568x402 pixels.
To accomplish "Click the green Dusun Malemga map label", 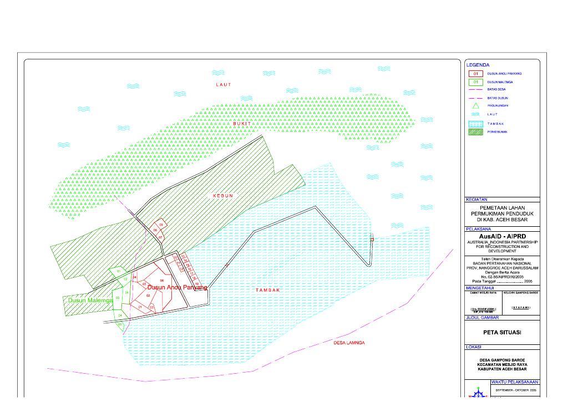I will coord(90,300).
